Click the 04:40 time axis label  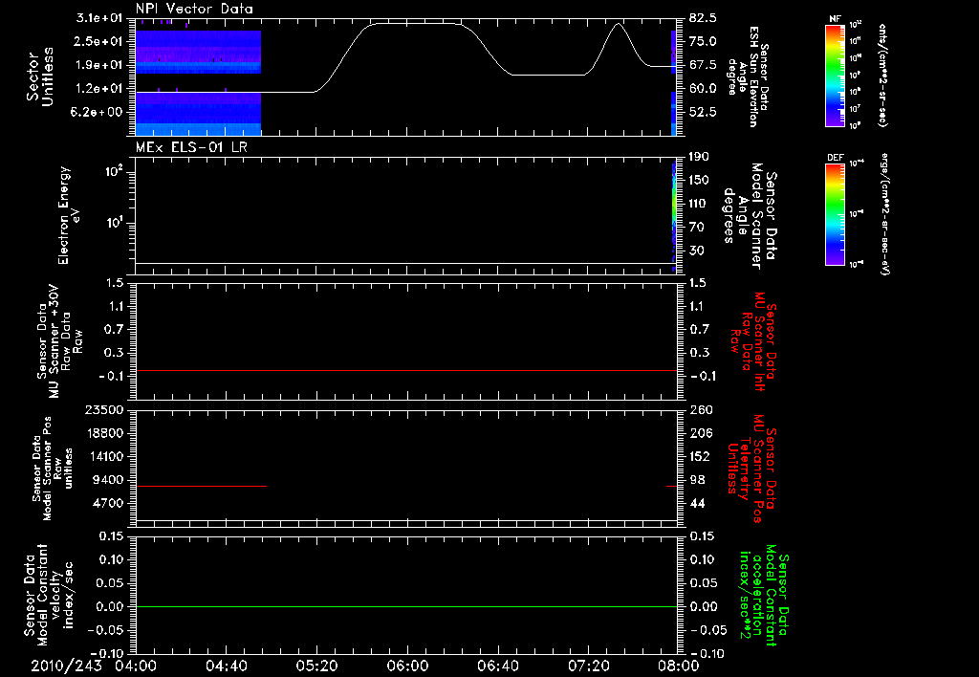tap(226, 666)
